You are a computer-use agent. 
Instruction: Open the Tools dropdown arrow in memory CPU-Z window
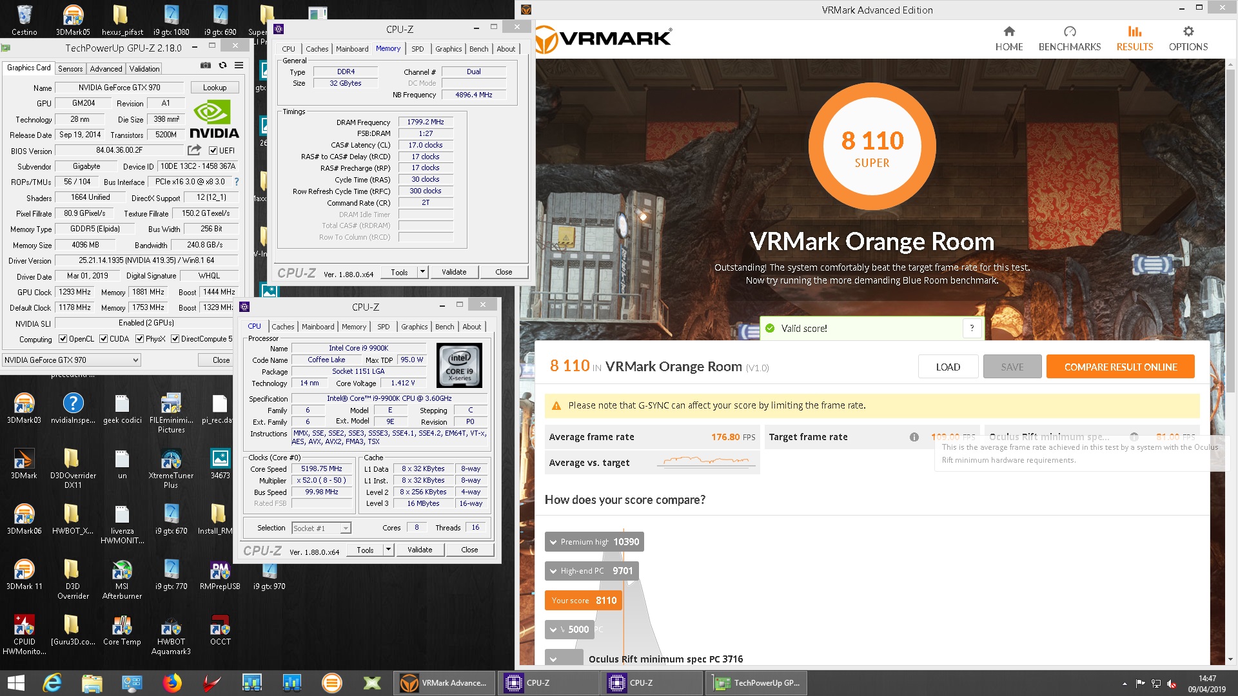422,272
